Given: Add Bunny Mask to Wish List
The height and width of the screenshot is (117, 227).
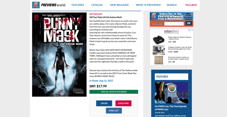Looking at the screenshot, I should (114, 111).
